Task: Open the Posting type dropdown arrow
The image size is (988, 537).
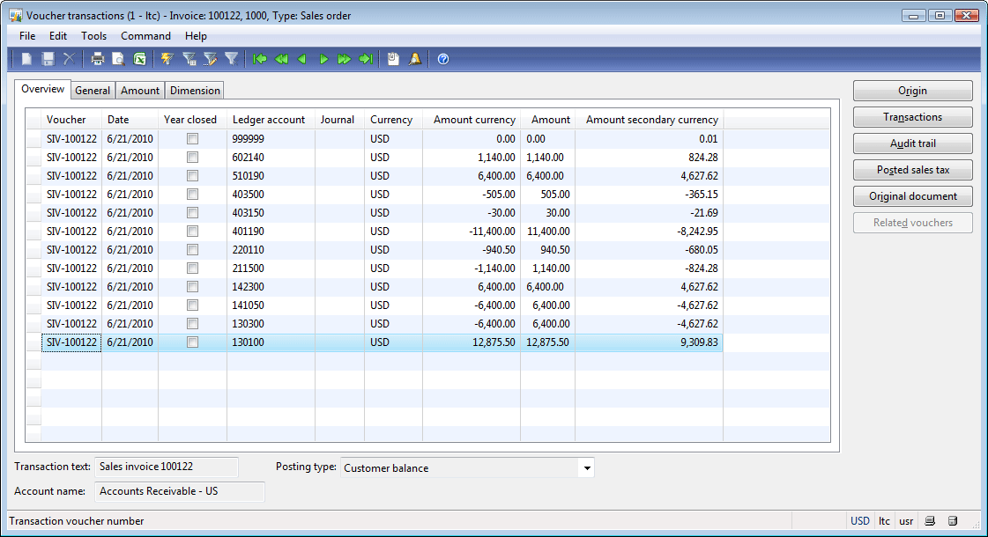Action: 587,467
